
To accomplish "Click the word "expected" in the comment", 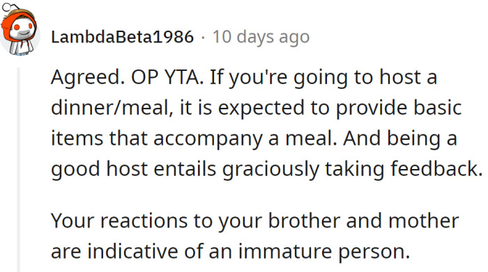I will 261,109.
